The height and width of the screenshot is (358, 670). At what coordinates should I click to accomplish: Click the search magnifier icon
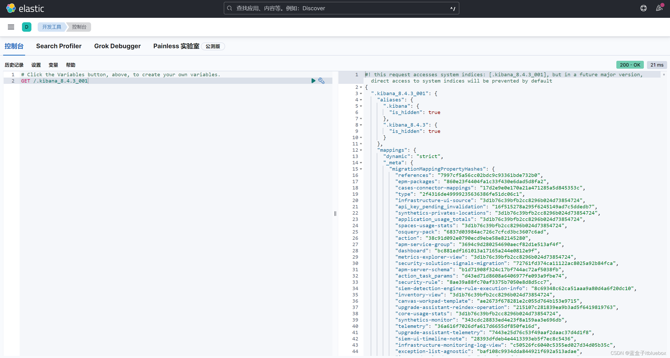[230, 8]
